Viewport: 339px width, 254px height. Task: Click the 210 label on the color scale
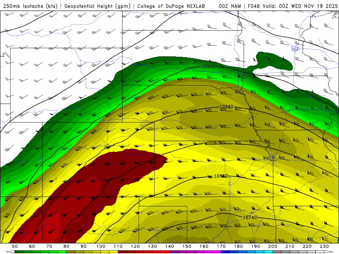tap(290, 246)
